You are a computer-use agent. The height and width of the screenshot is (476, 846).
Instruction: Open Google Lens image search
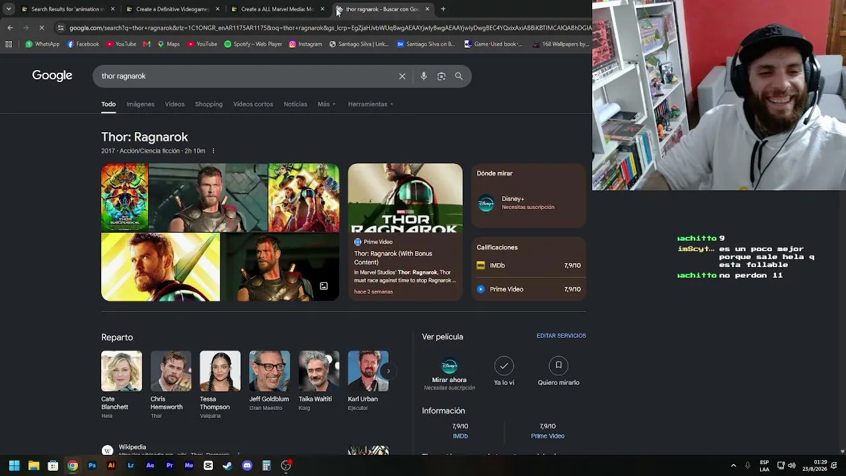[x=442, y=76]
